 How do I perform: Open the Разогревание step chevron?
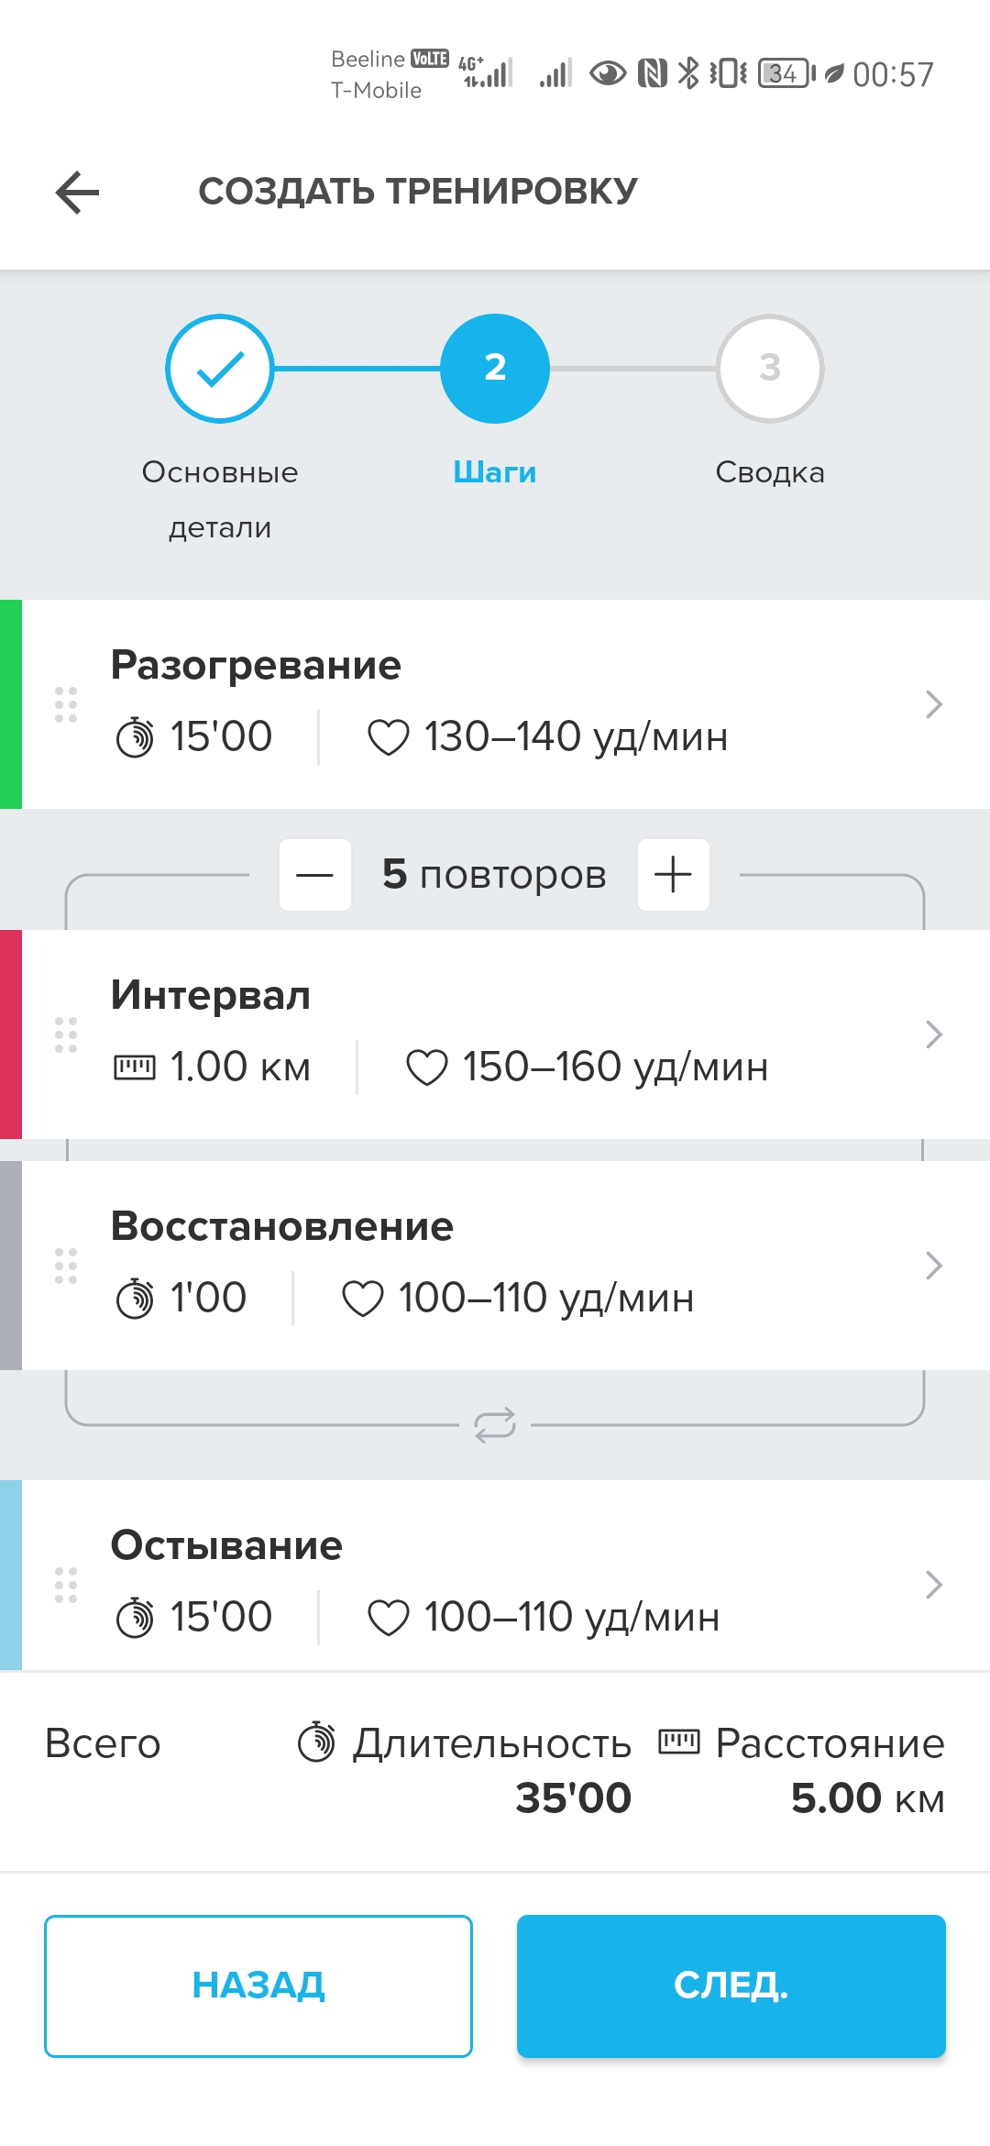(933, 704)
